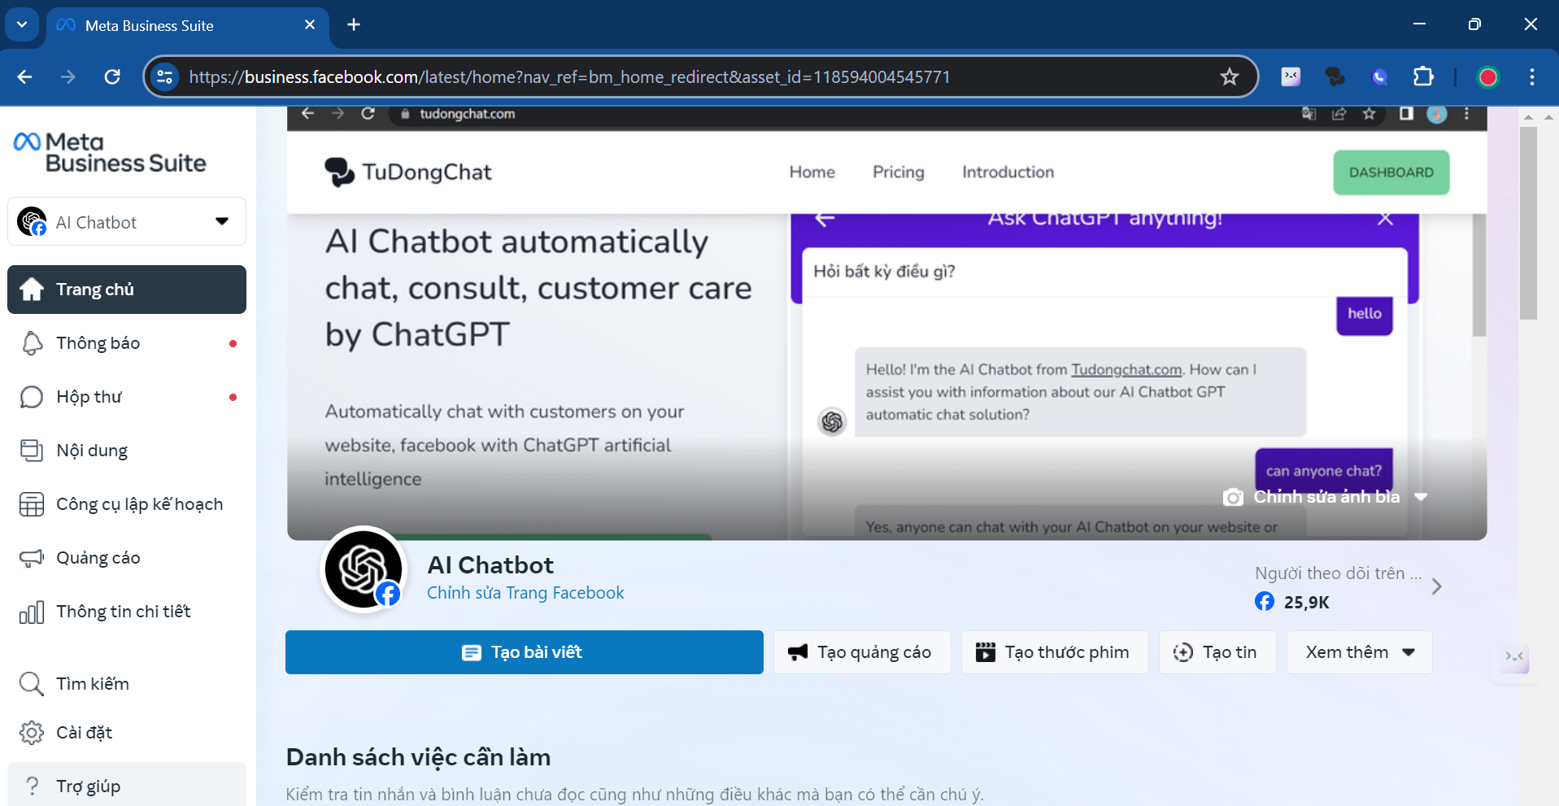Open Cài đặt settings
The width and height of the screenshot is (1559, 806).
pyautogui.click(x=127, y=733)
